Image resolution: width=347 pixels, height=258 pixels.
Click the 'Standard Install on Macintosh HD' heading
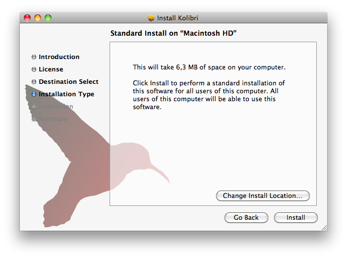173,33
